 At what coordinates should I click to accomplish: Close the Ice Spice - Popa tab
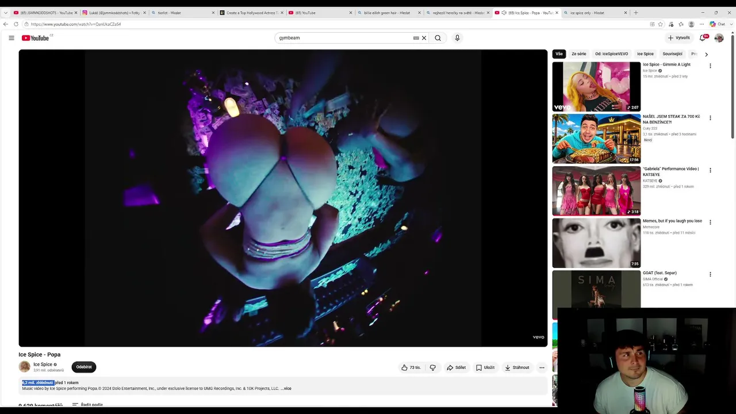coord(557,13)
